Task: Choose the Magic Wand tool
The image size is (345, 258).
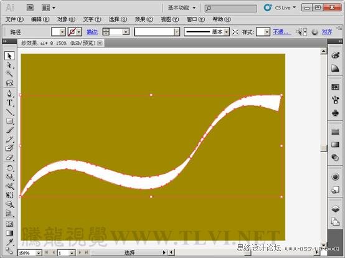Action: [x=9, y=74]
